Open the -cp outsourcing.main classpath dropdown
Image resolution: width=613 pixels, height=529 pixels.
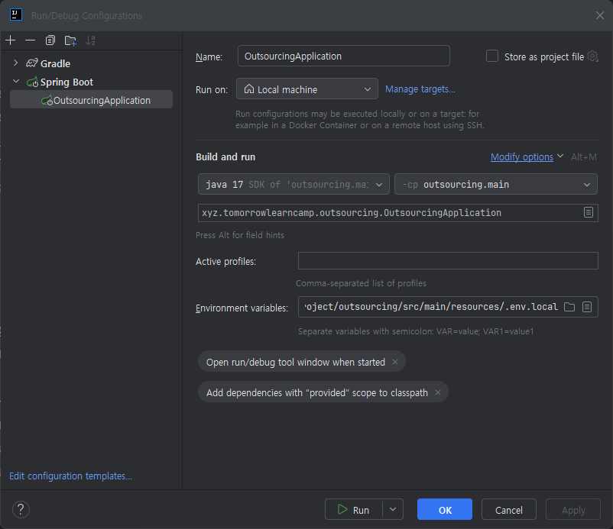tap(496, 184)
